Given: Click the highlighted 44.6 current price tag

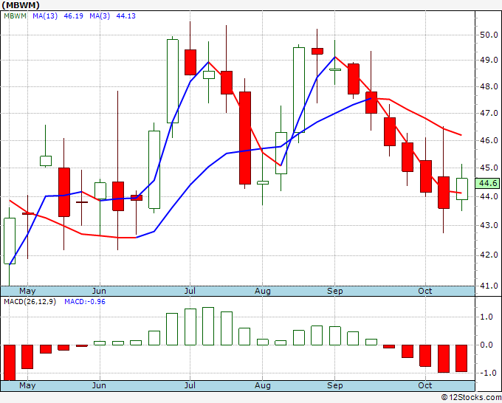Looking at the screenshot, I should point(487,183).
